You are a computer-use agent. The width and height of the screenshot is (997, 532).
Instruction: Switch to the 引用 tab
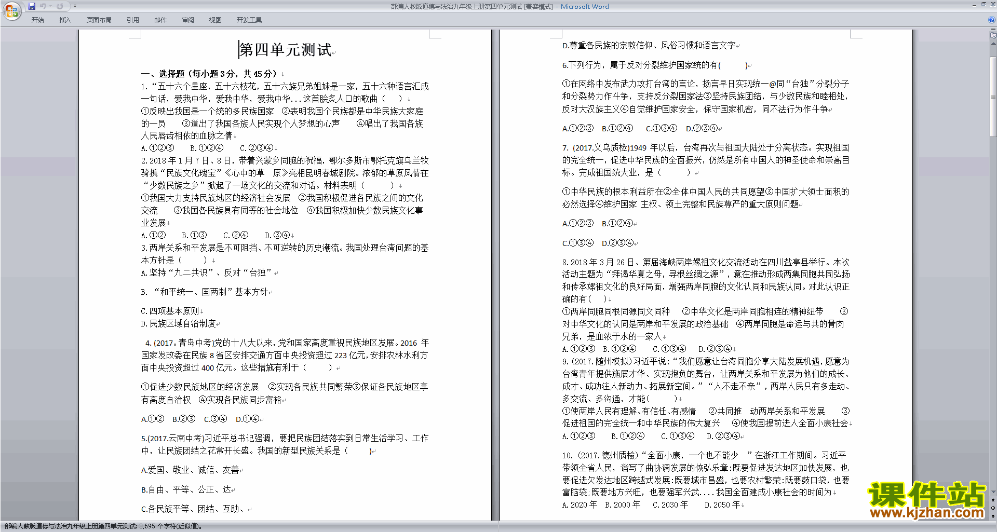[x=133, y=20]
